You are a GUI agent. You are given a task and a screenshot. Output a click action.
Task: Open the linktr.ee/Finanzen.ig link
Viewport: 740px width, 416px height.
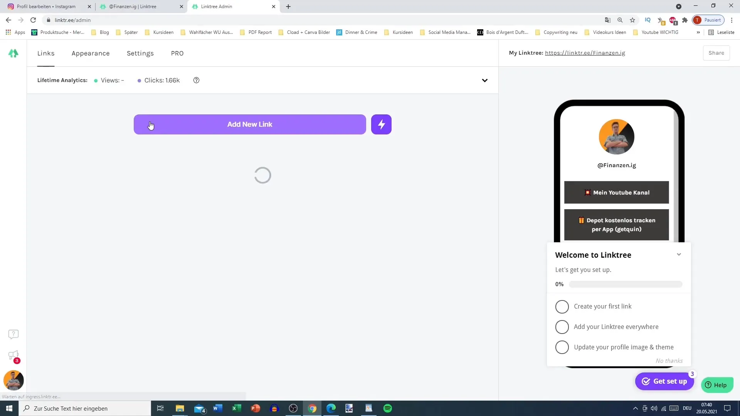click(585, 53)
